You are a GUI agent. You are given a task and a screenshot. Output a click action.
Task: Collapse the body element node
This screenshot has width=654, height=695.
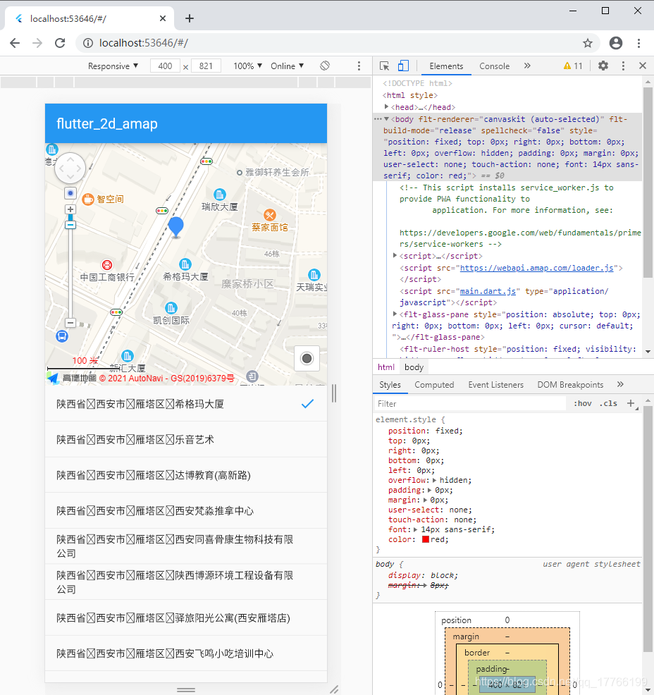coord(386,119)
